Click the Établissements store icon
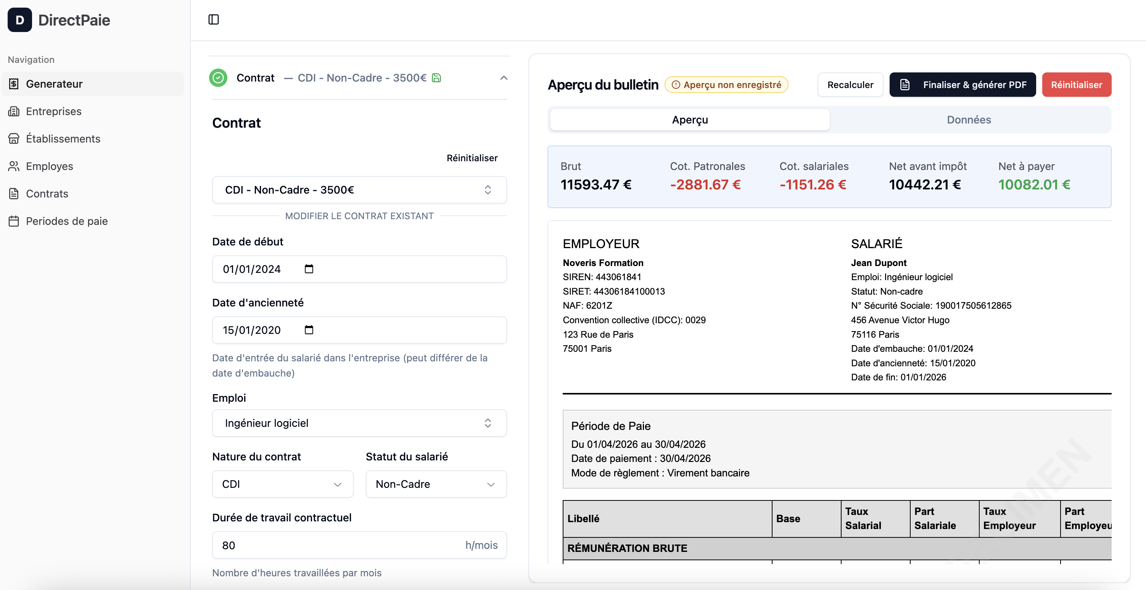Image resolution: width=1146 pixels, height=590 pixels. [x=14, y=139]
